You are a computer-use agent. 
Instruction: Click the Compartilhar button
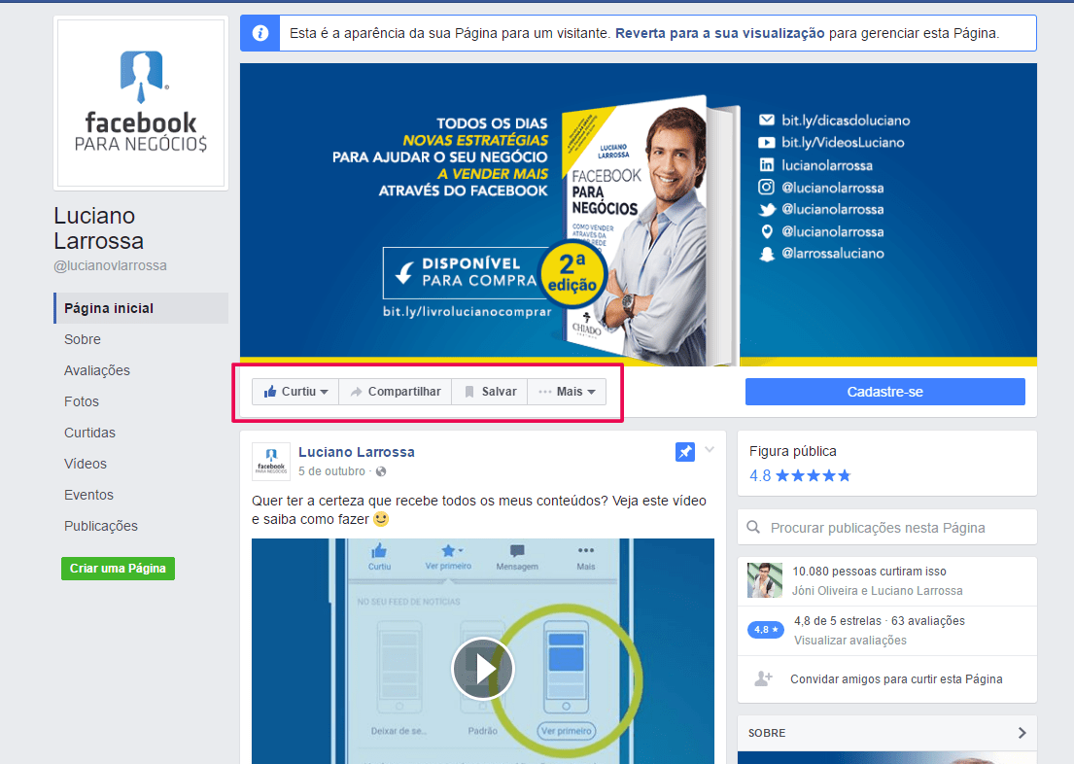(396, 392)
